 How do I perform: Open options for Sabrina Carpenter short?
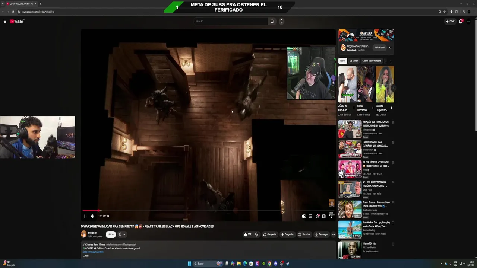tap(391, 108)
